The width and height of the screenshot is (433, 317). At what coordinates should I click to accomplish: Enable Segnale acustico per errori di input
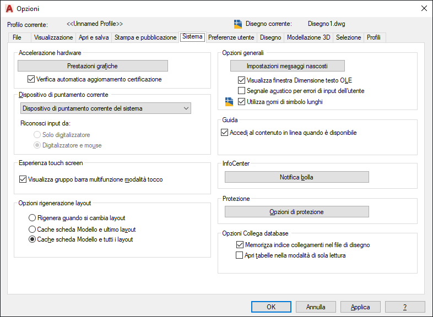(x=241, y=91)
